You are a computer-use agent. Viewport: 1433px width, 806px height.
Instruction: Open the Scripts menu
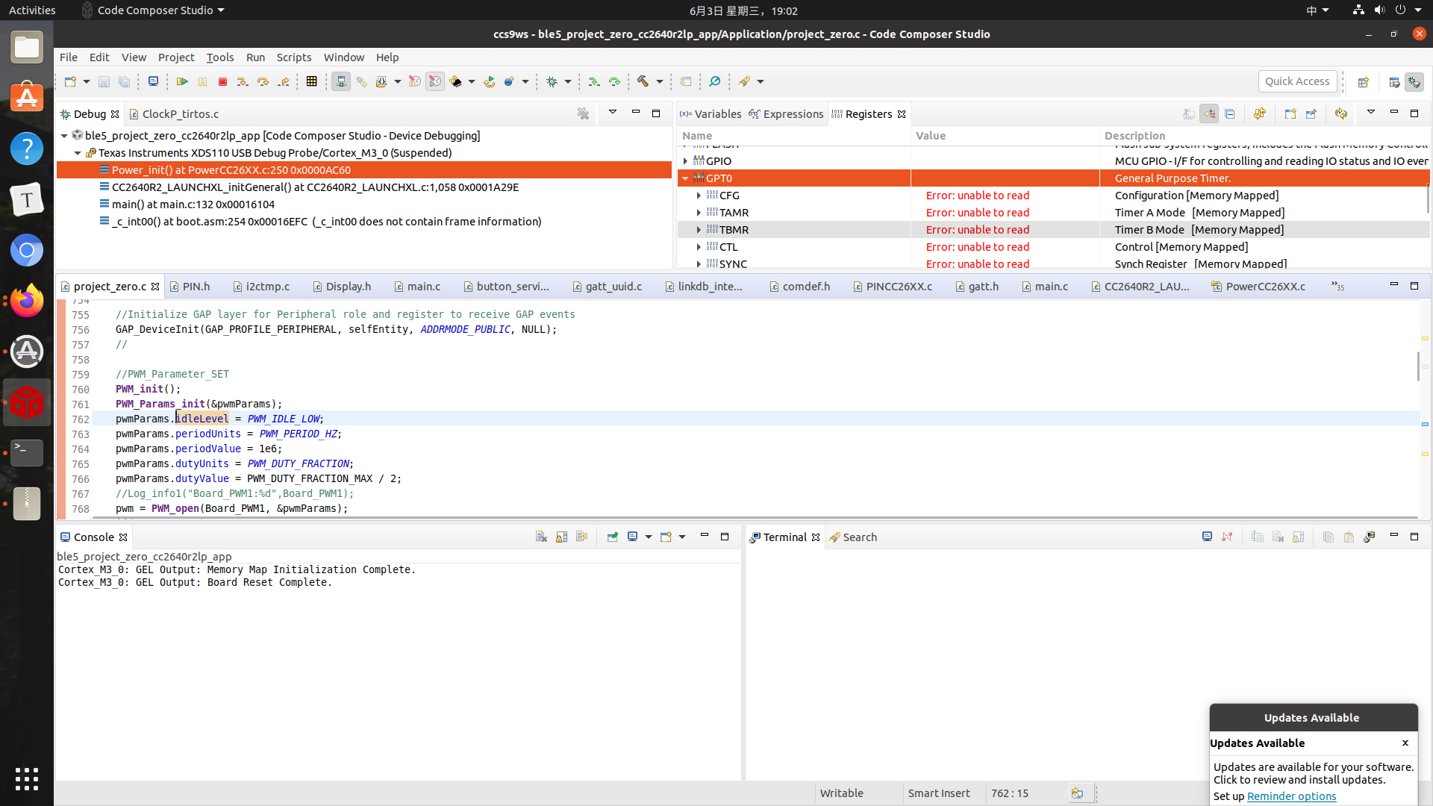293,57
